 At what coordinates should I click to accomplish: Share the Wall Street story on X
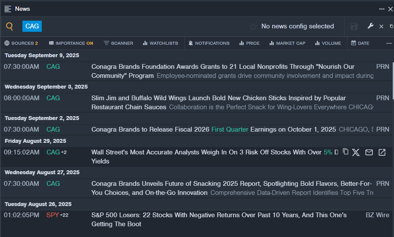356,152
